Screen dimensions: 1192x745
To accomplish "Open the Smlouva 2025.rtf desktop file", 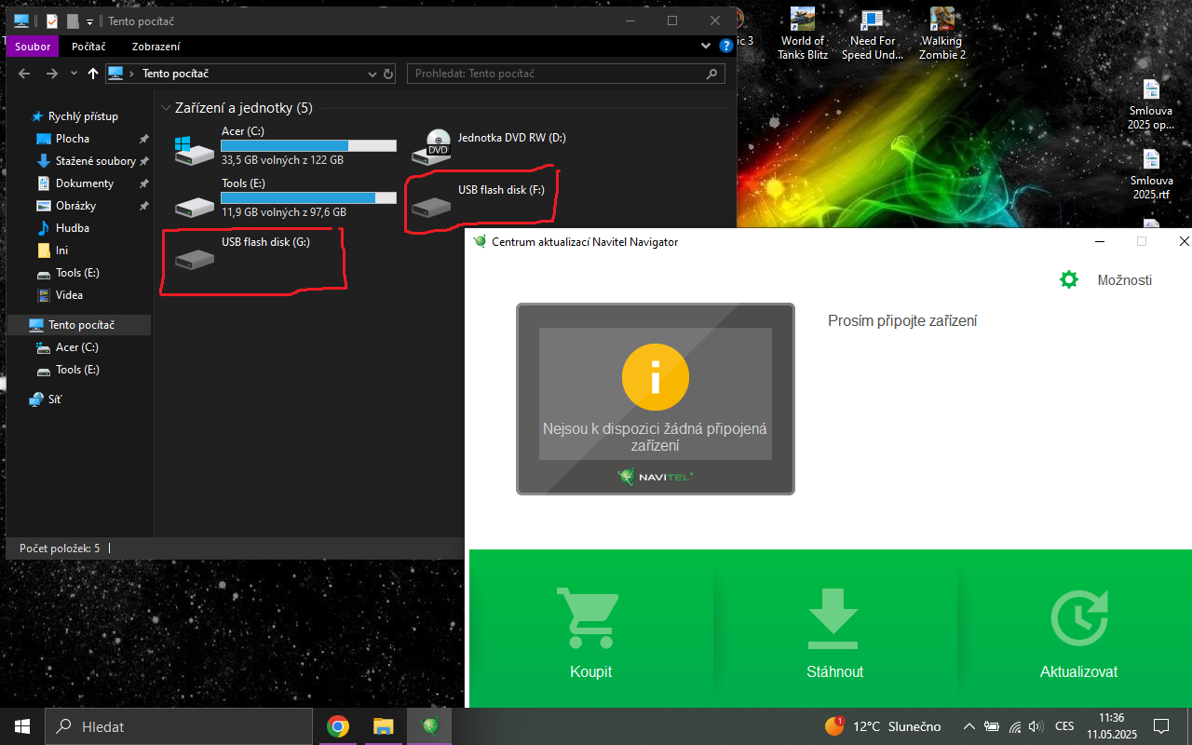I will click(1152, 173).
